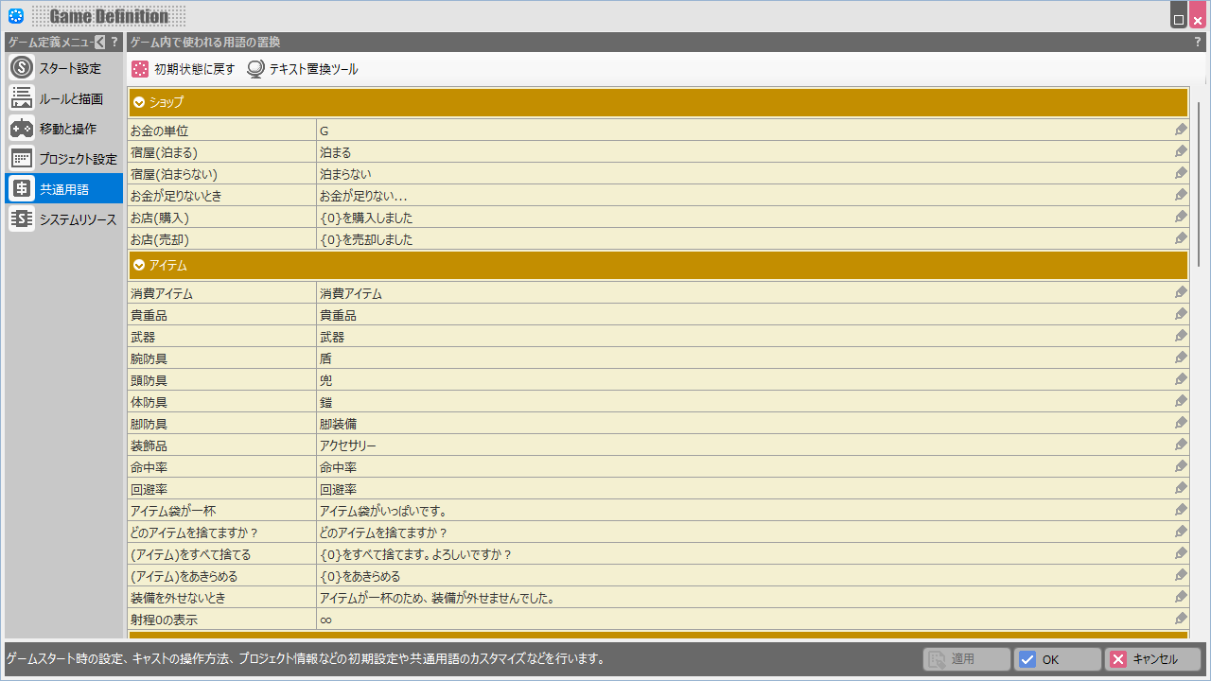Collapse the ショップ section
The height and width of the screenshot is (681, 1211).
click(139, 102)
